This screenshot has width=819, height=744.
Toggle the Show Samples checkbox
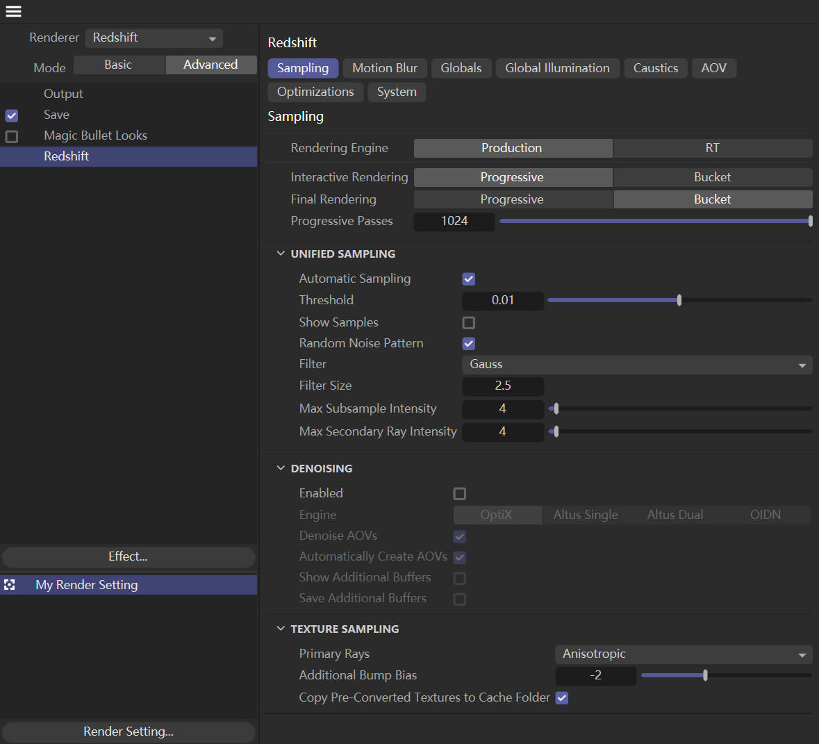click(x=468, y=322)
